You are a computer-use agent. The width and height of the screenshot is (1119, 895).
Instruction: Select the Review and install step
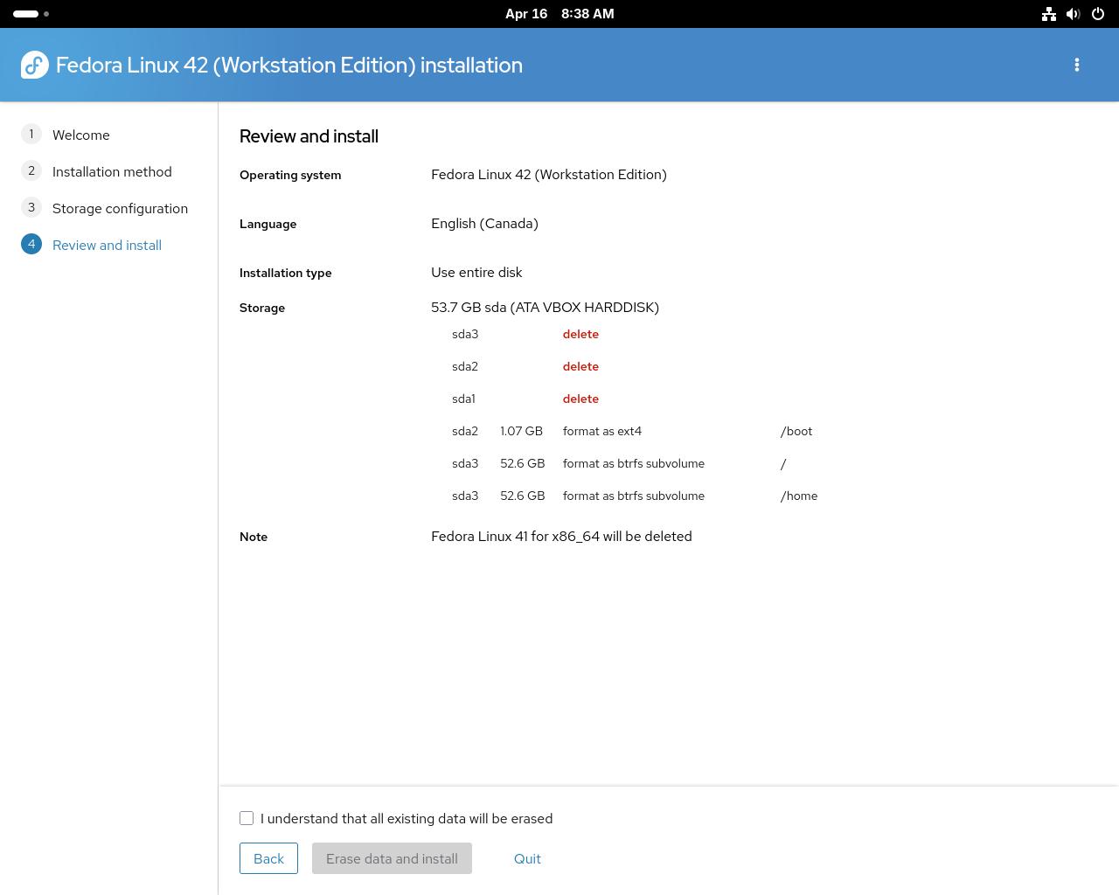click(107, 245)
